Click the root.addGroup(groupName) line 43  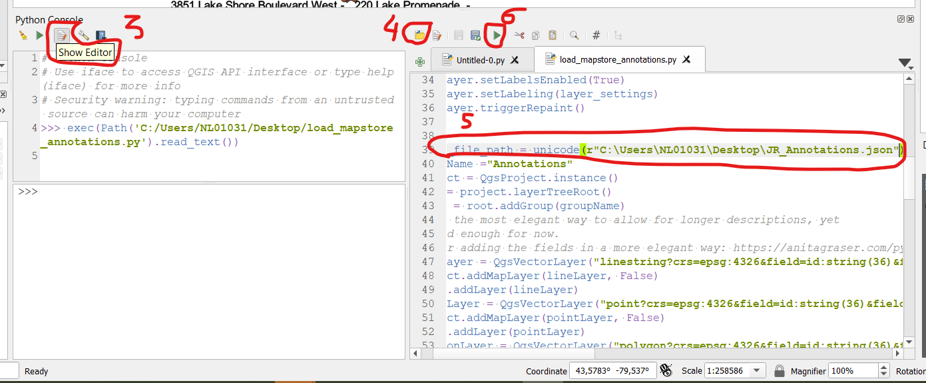point(538,206)
